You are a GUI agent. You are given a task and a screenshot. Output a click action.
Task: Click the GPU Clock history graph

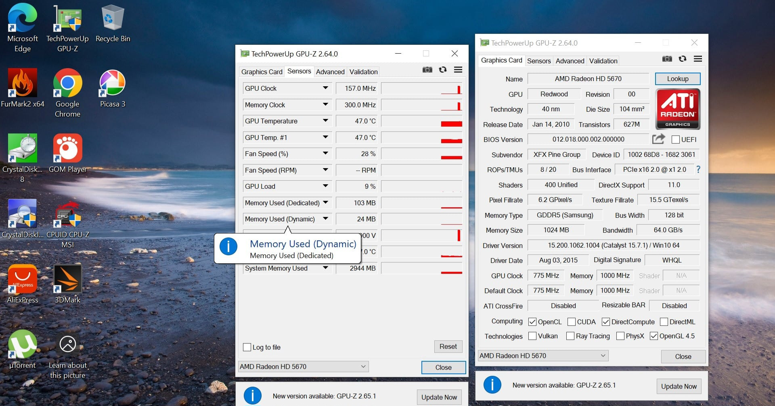tap(422, 88)
